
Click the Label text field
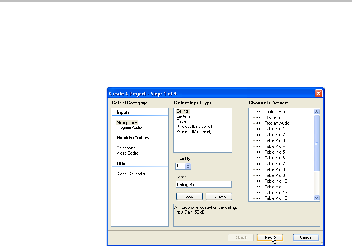[x=203, y=184]
